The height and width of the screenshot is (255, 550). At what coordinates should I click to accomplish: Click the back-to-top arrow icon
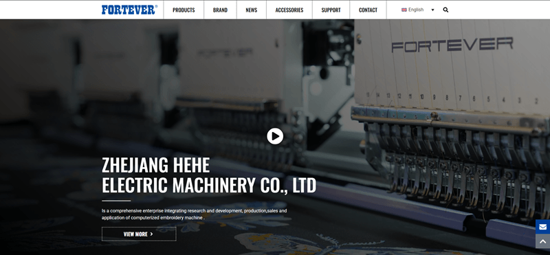coord(542,241)
